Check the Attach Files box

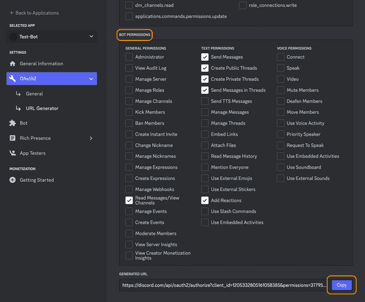point(204,145)
